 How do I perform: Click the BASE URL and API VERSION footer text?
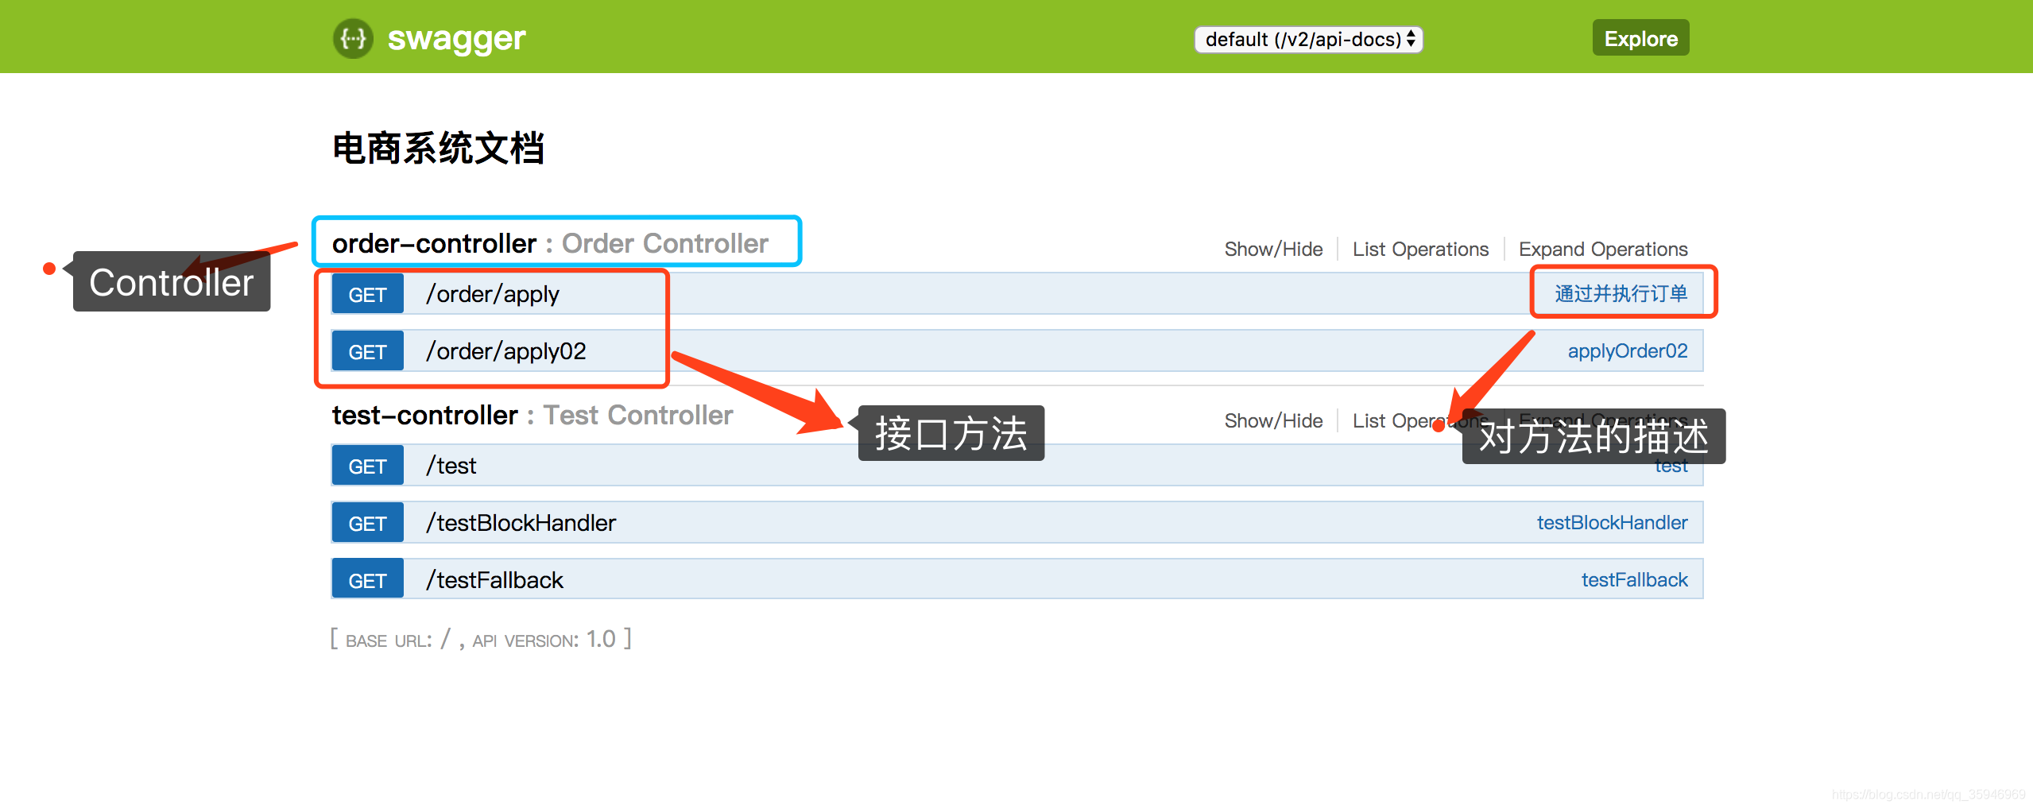481,639
